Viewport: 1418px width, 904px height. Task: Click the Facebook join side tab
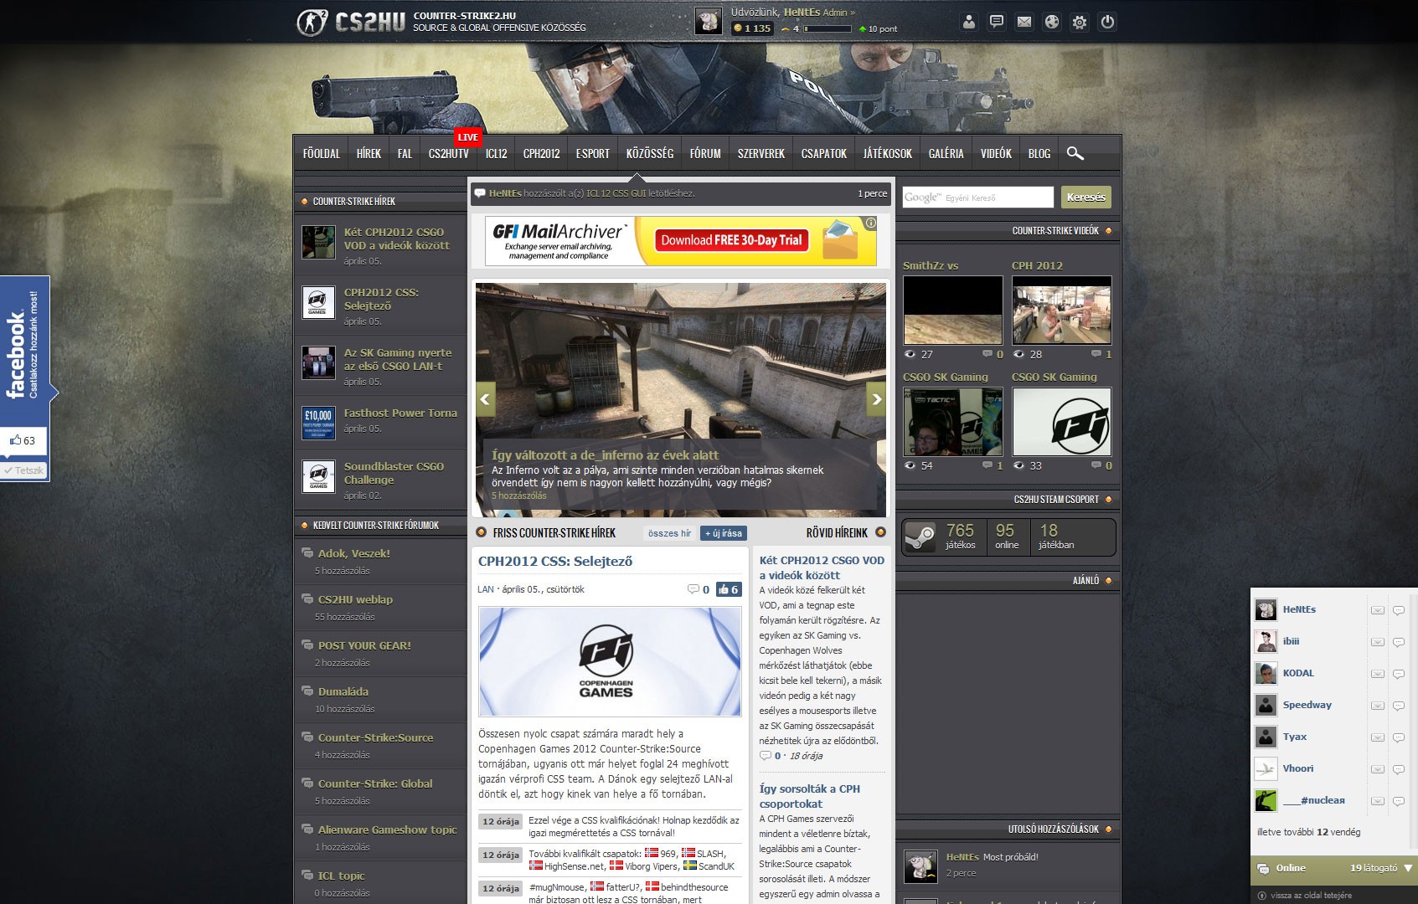coord(24,350)
